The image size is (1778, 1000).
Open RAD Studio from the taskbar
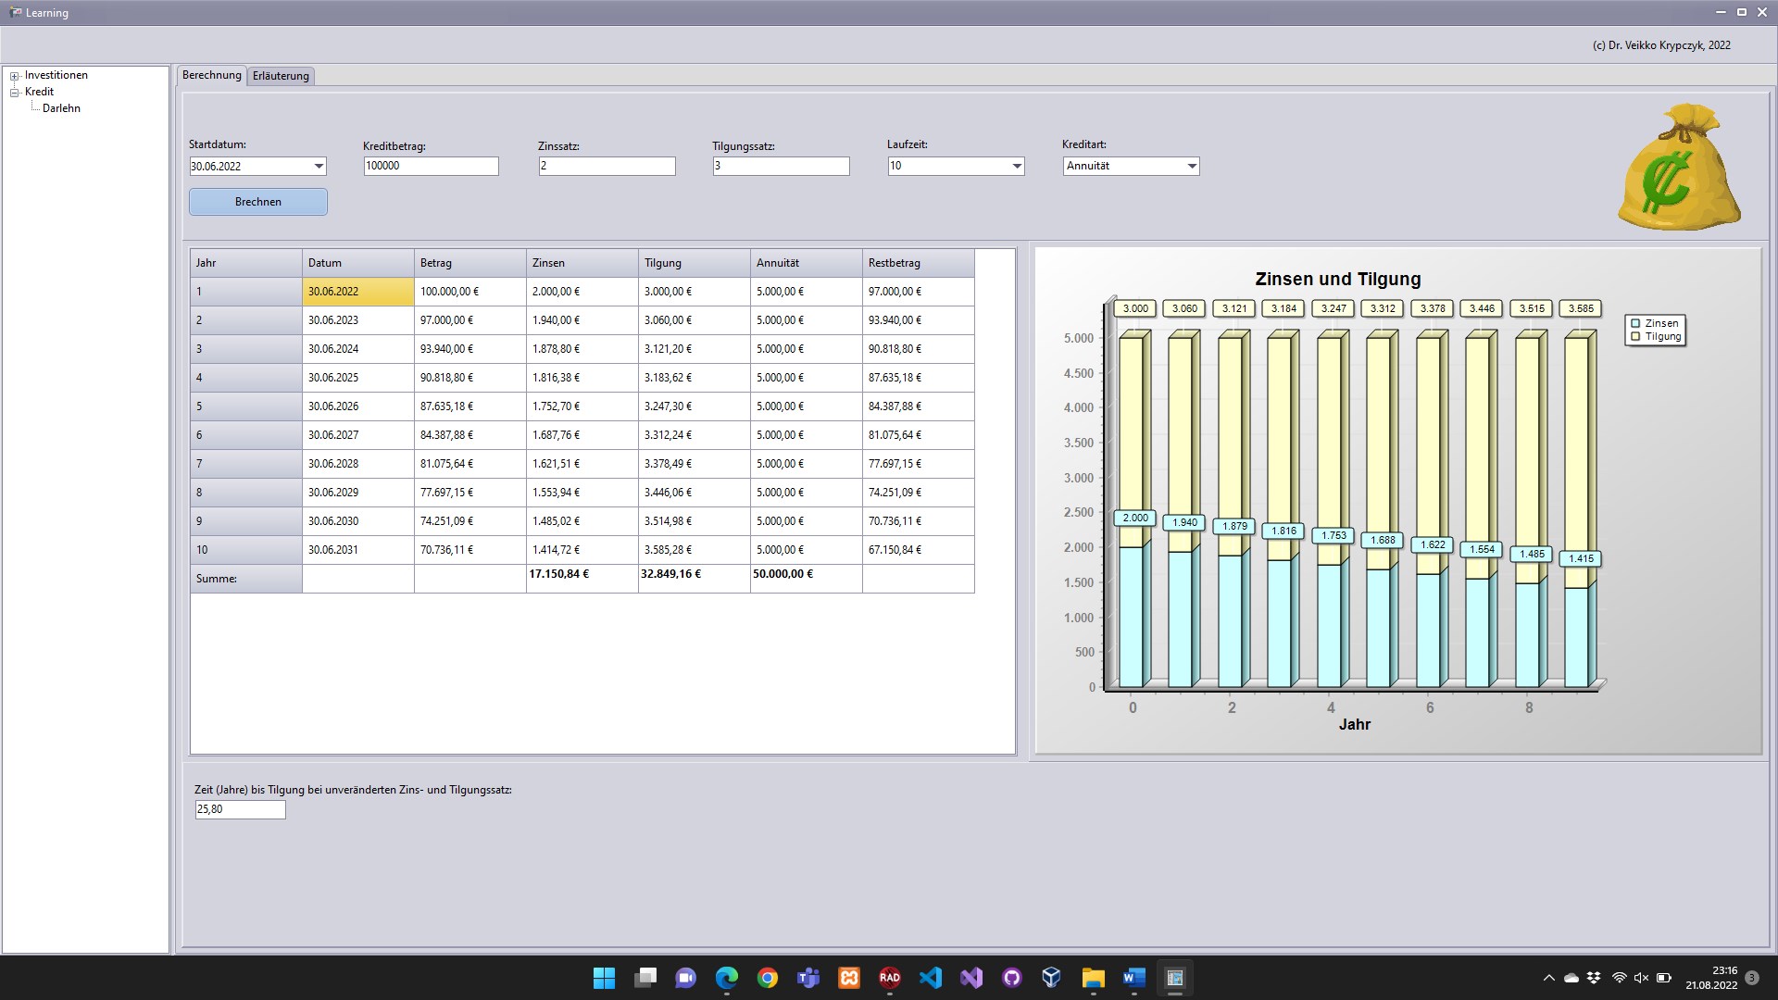pyautogui.click(x=889, y=978)
